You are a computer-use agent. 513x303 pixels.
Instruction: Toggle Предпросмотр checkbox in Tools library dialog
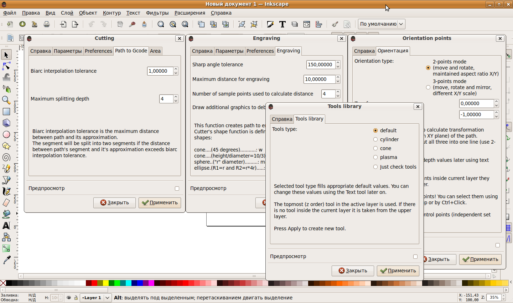click(x=415, y=257)
